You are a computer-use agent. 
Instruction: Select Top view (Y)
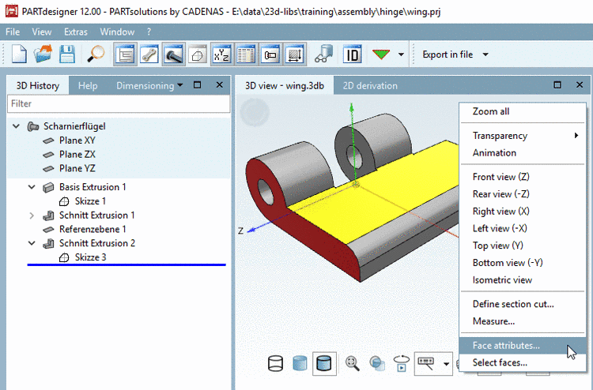pyautogui.click(x=523, y=246)
